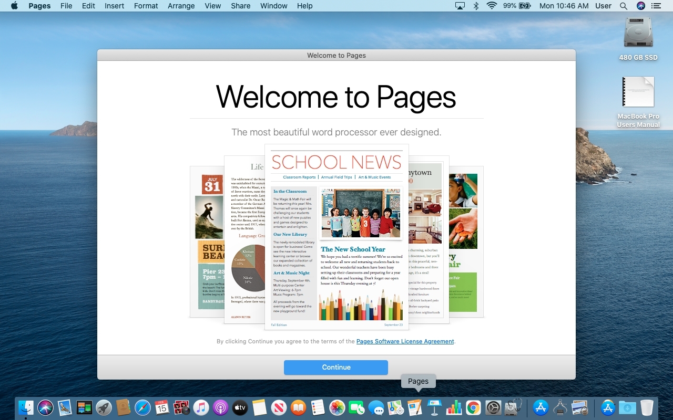The height and width of the screenshot is (420, 673).
Task: Open Keynote from the Dock
Action: [434, 407]
